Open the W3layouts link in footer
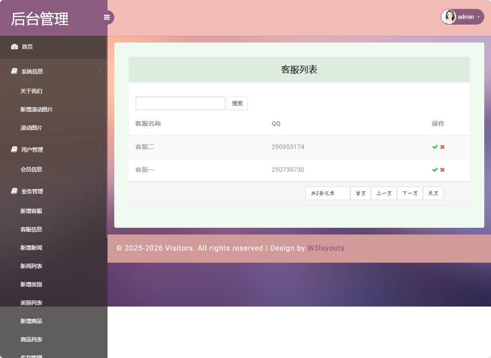This screenshot has height=358, width=491. point(326,248)
